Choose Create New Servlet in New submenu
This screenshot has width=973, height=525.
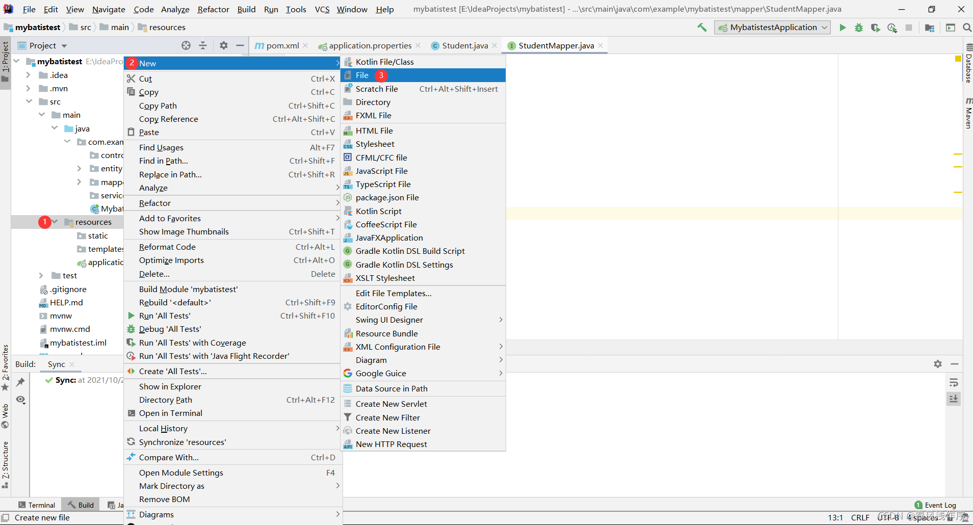click(x=423, y=404)
